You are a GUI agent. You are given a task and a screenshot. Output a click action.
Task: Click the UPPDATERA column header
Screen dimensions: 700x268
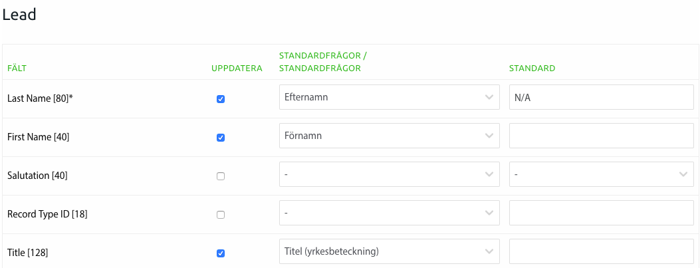tap(237, 68)
